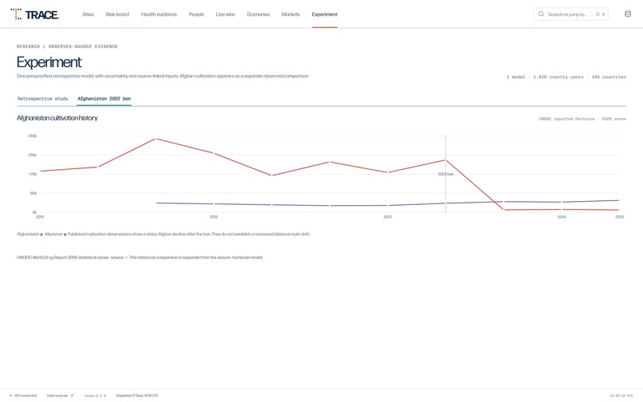The image size is (643, 402).
Task: Click the Snapshot timestamp in status bar
Action: [x=137, y=396]
